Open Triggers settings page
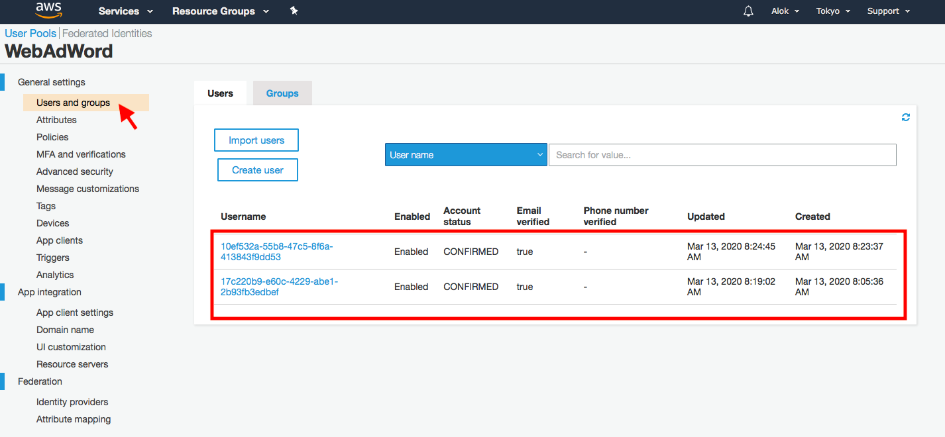 53,258
